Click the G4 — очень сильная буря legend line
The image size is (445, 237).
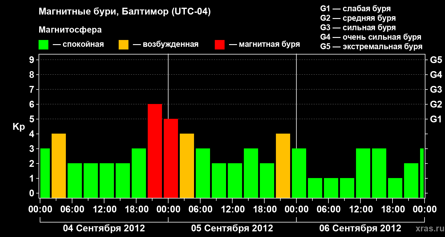click(371, 37)
